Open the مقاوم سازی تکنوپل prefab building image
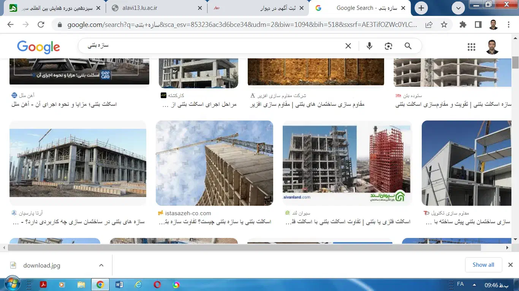 tap(467, 163)
